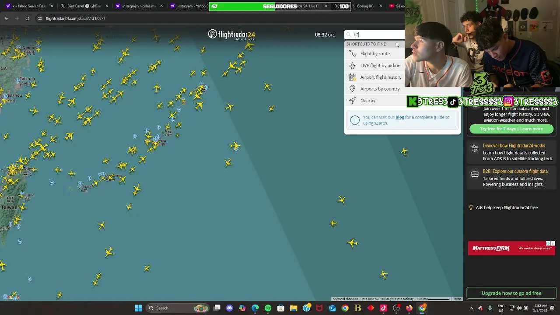
Task: Close the Diaz Canel tab
Action: coord(107,6)
